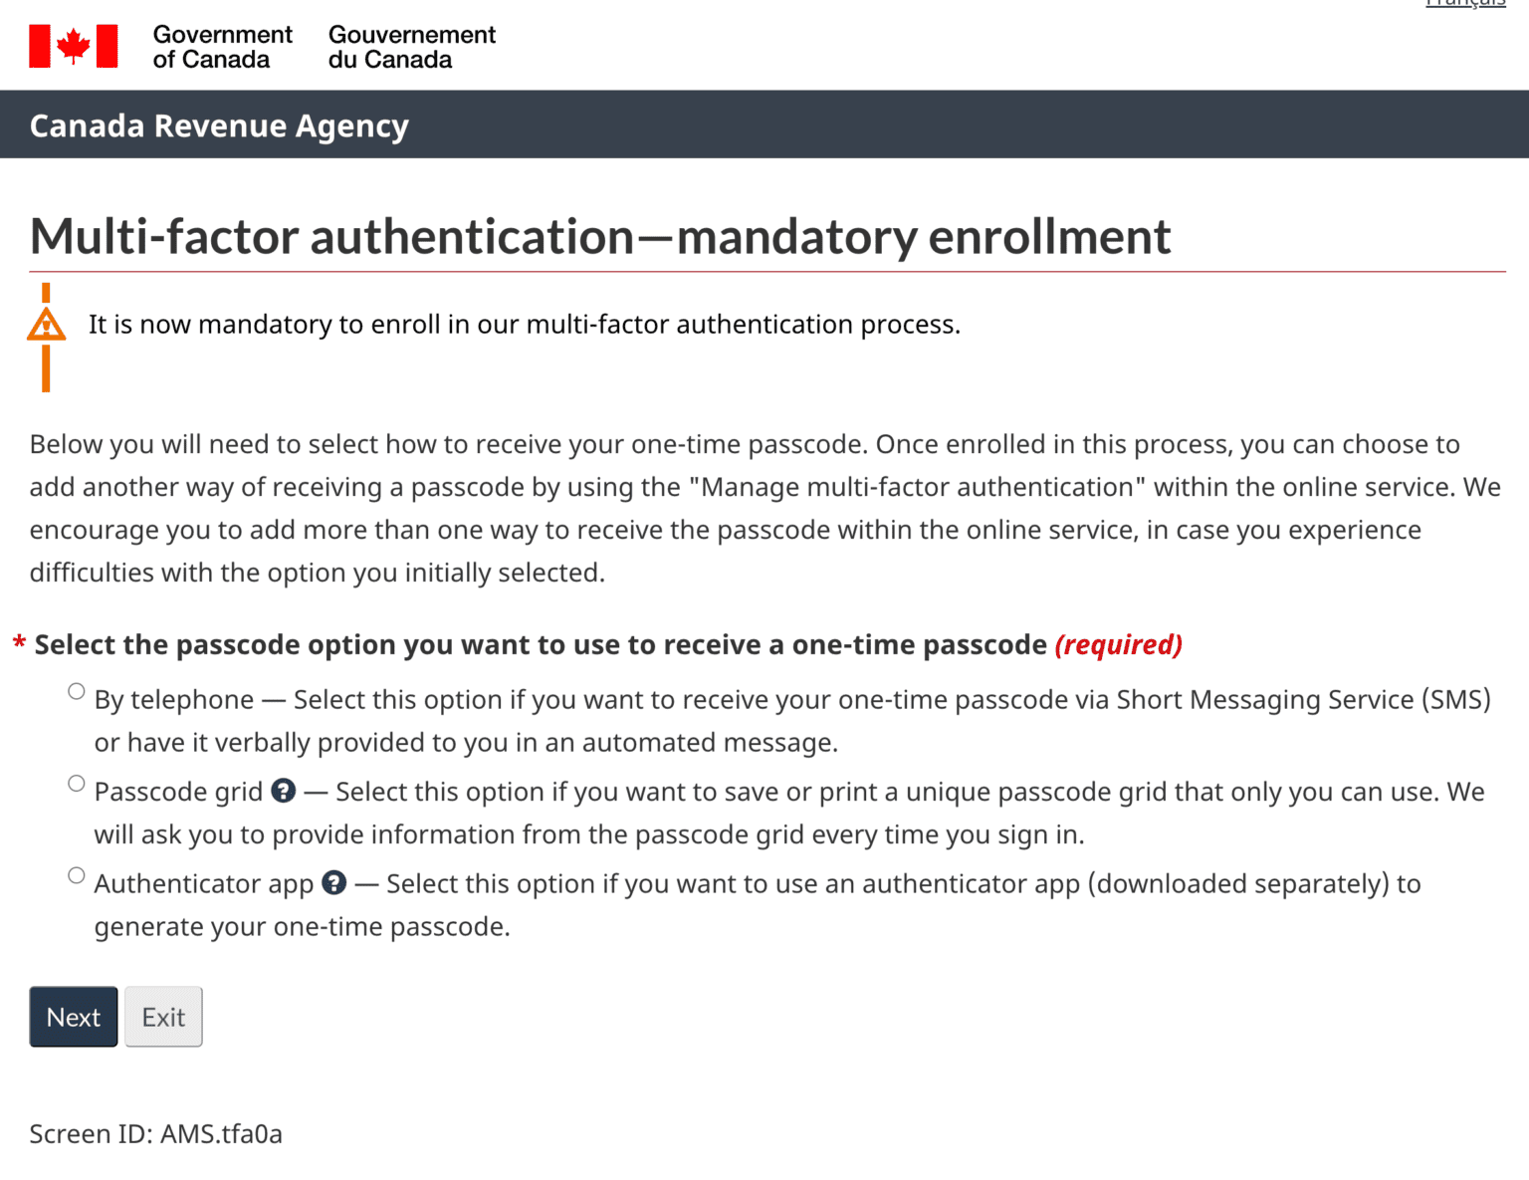Click the Passcode grid option description text

coord(788,813)
